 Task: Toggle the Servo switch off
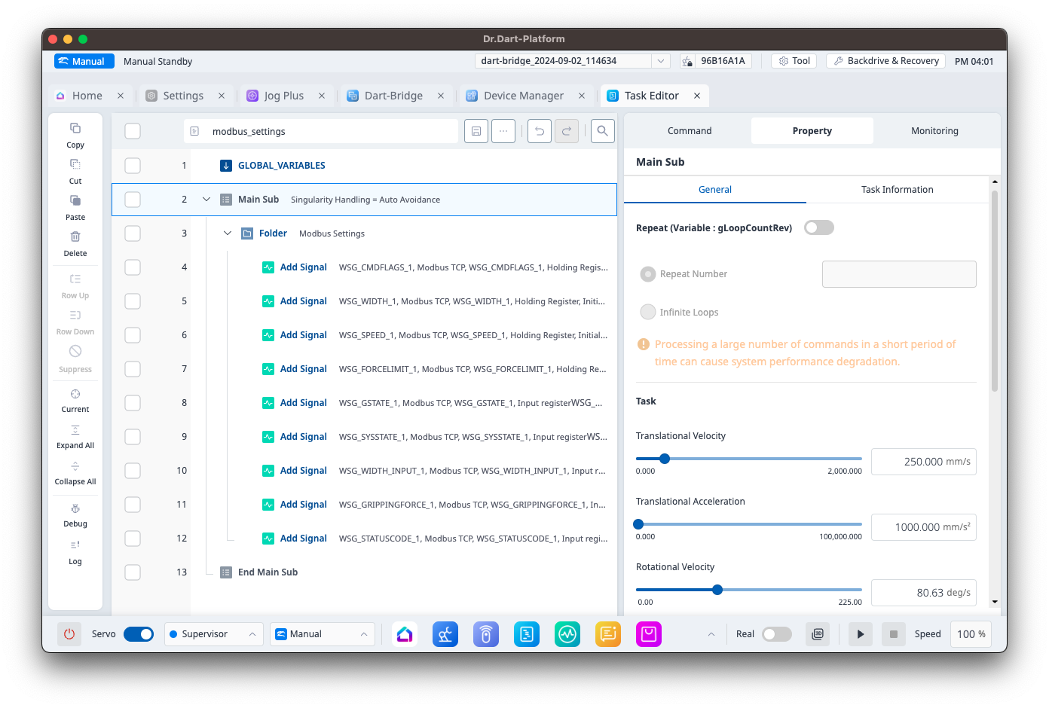(x=139, y=634)
